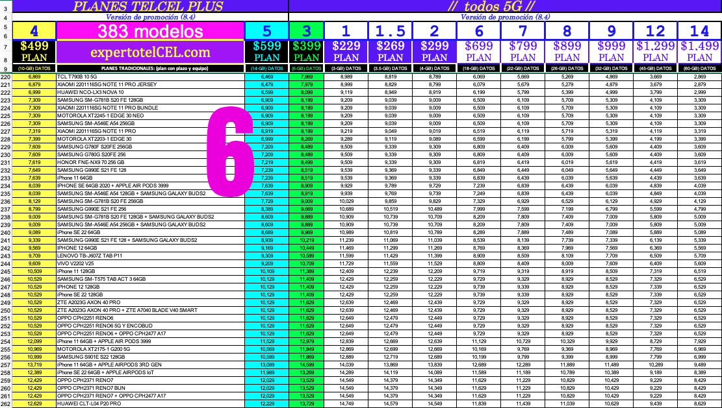Click 'iPhone SE 22 64GB + APPLE AIRPODS IoT'
722x408 pixels.
click(x=150, y=372)
